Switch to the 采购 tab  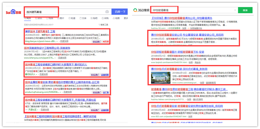click(x=105, y=18)
